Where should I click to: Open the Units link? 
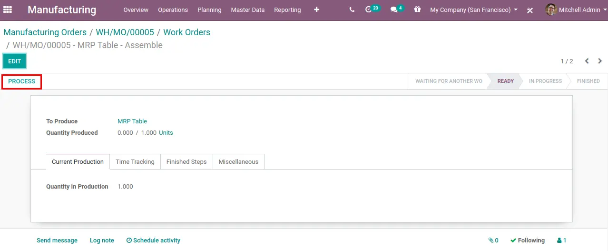(x=166, y=133)
